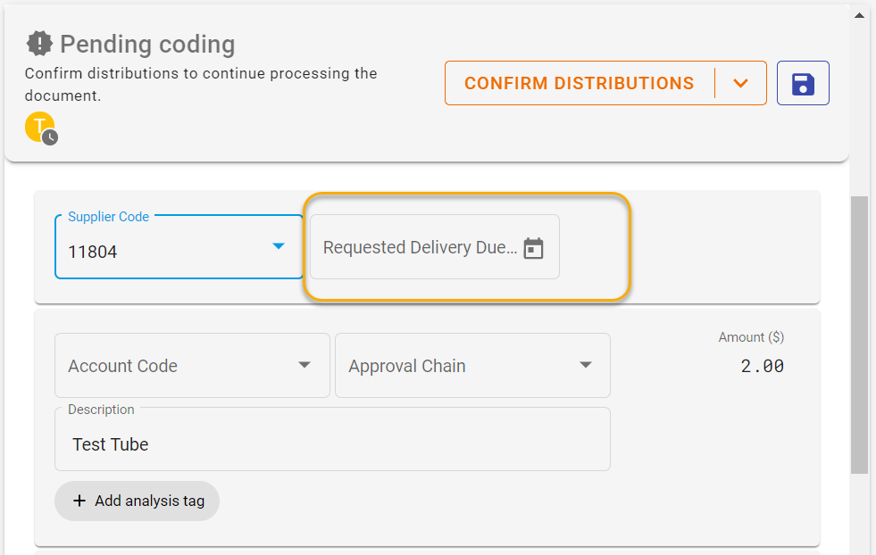Click the Requested Delivery Due date field
The height and width of the screenshot is (555, 876).
point(420,248)
